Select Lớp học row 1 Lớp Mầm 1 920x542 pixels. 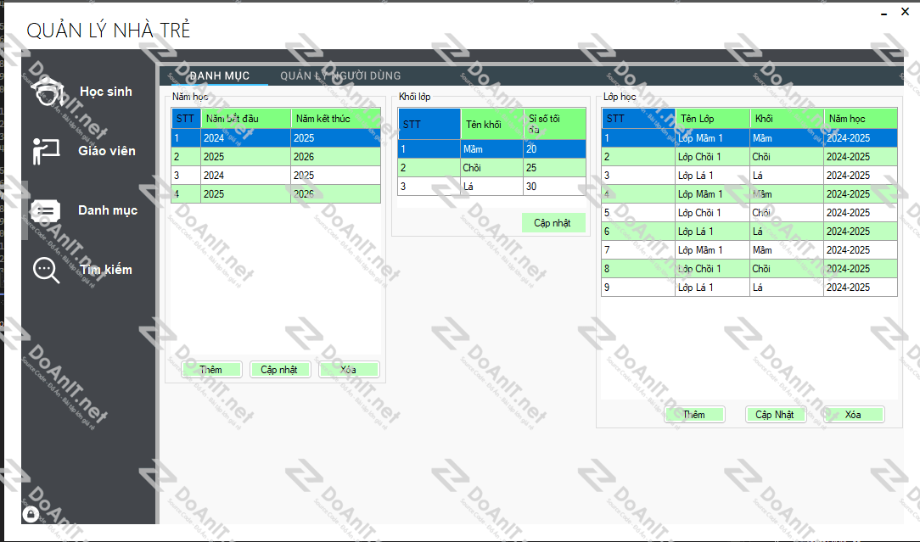click(749, 138)
